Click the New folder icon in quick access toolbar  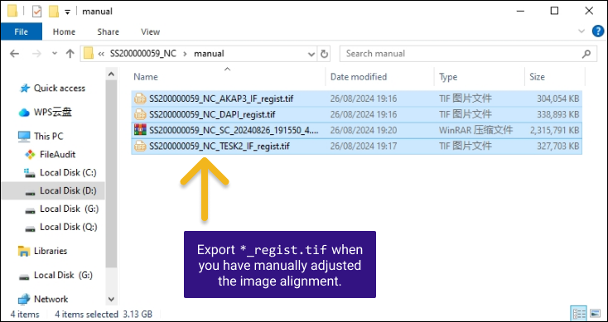[x=54, y=12]
